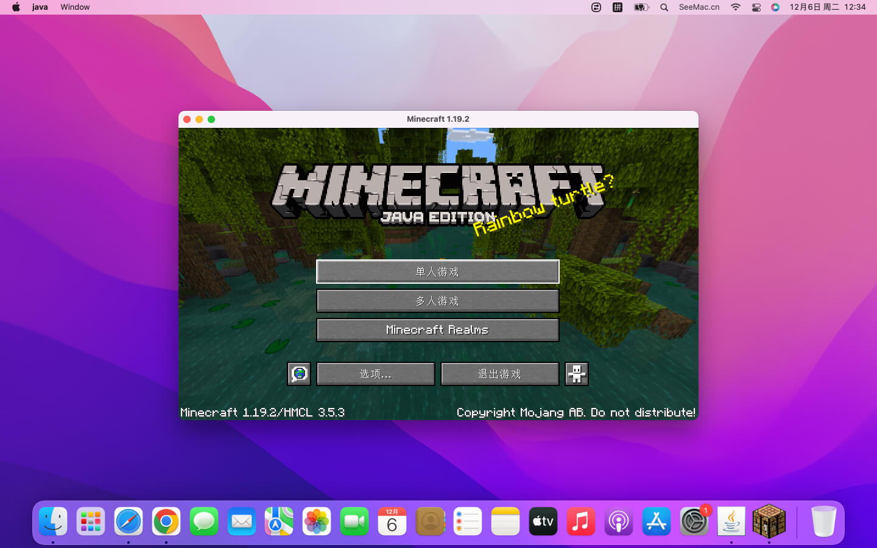
Task: Open the java application menu
Action: point(40,7)
